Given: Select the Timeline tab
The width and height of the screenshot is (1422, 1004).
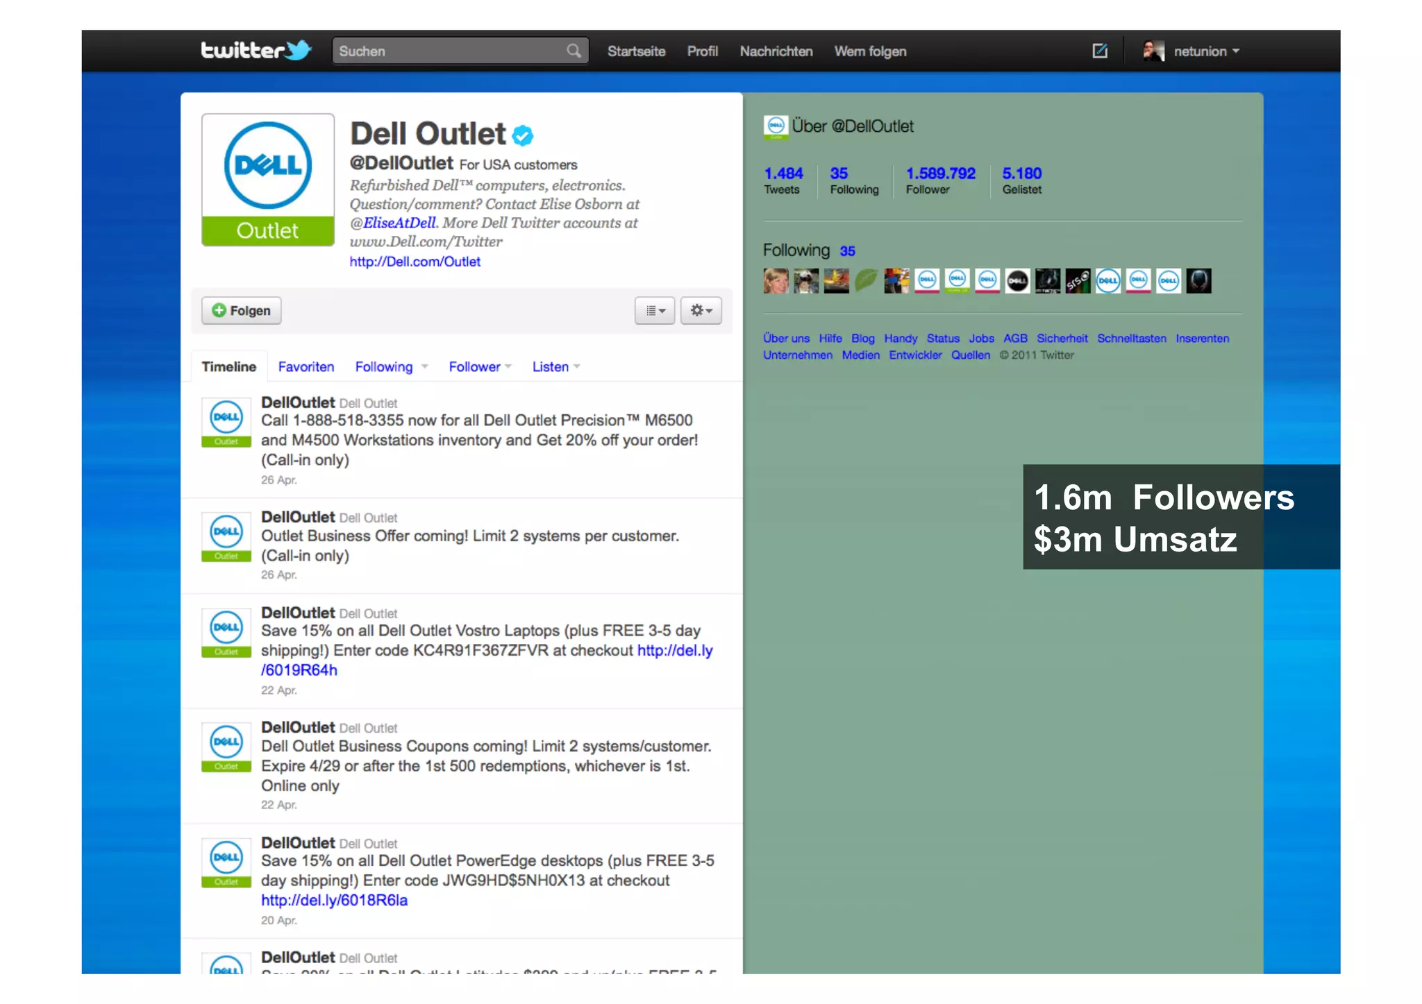Looking at the screenshot, I should pos(228,366).
